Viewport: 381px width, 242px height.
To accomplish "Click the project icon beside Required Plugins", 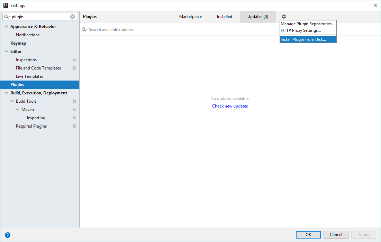I will 74,126.
